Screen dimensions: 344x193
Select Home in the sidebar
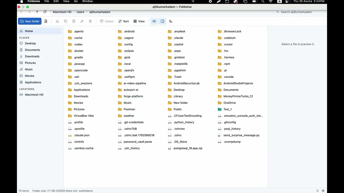(x=40, y=31)
